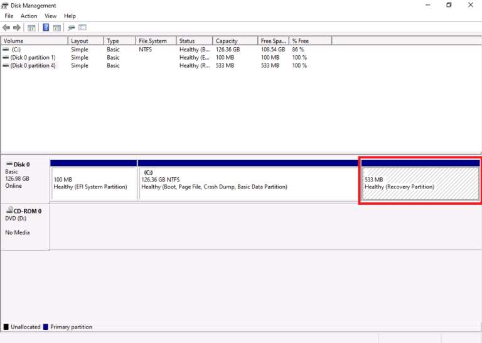Screen dimensions: 482x343
Task: Open Help via the blue question mark icon
Action: pyautogui.click(x=46, y=28)
